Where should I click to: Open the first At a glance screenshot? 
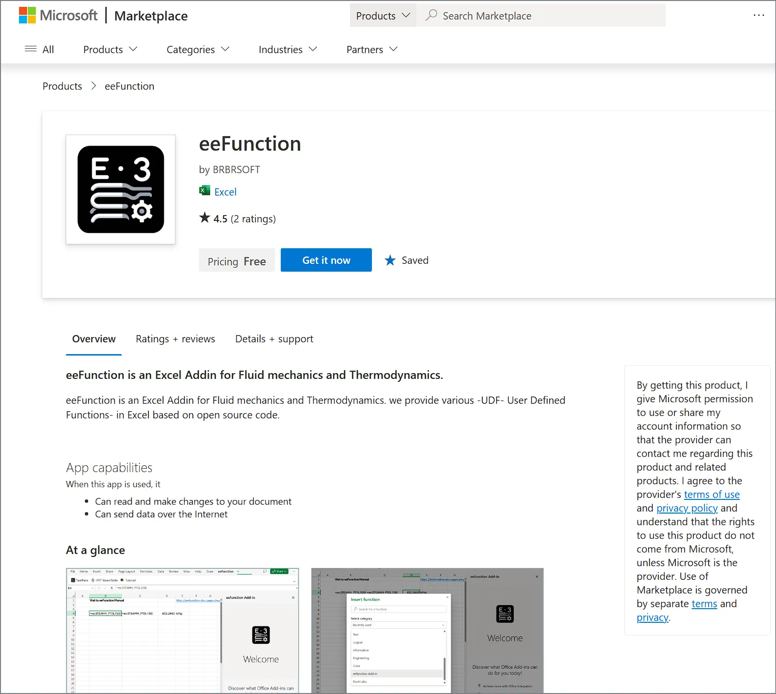tap(182, 630)
